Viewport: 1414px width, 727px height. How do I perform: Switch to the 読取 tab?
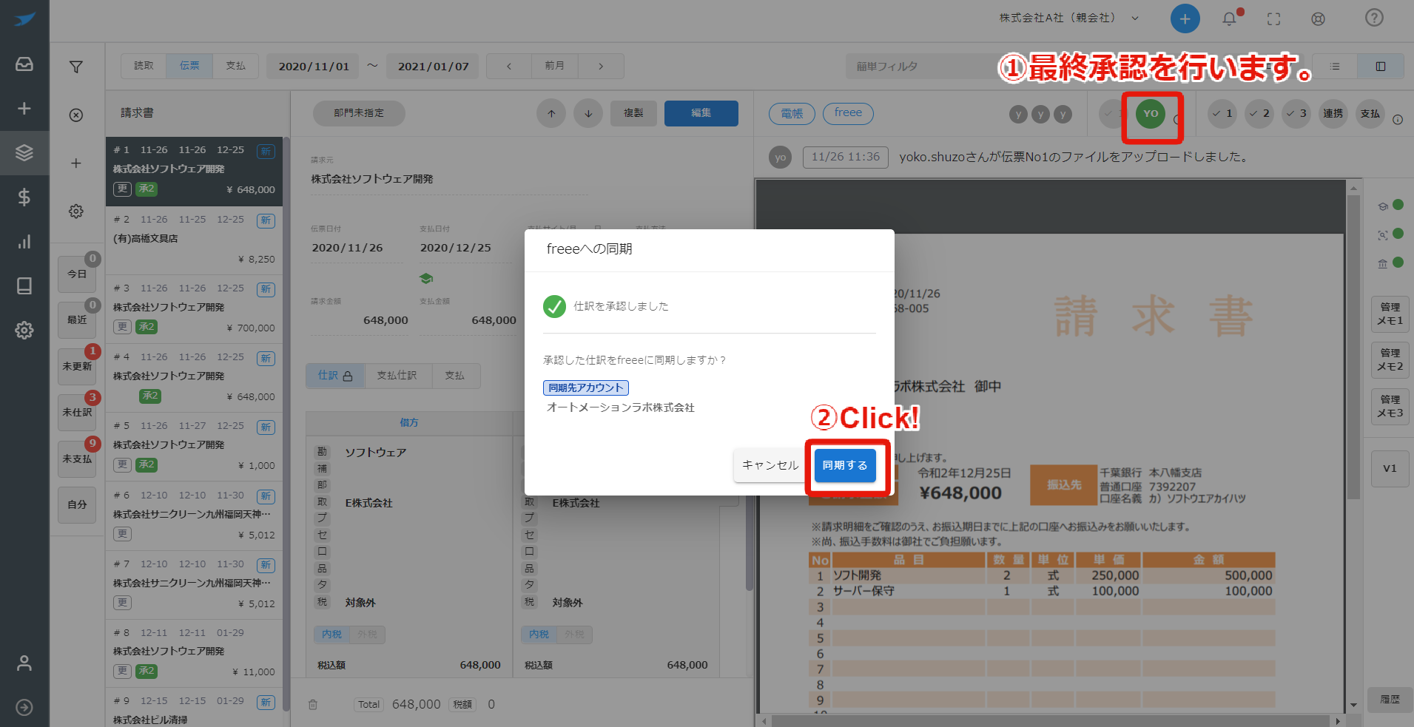tap(144, 66)
